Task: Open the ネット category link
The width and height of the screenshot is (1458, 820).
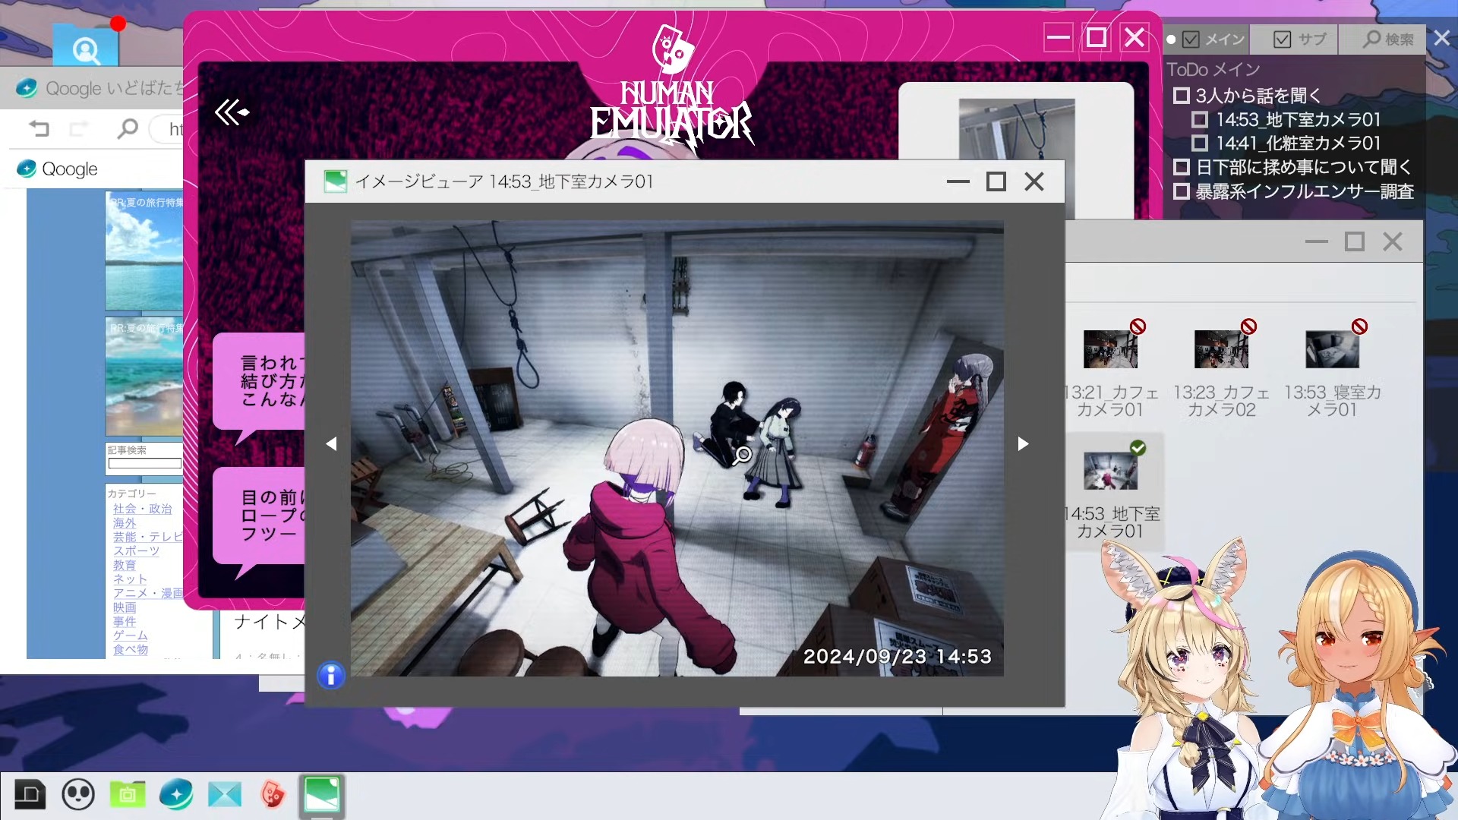Action: click(131, 579)
